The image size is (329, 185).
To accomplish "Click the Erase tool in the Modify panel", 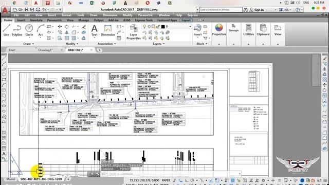I will click(84, 27).
